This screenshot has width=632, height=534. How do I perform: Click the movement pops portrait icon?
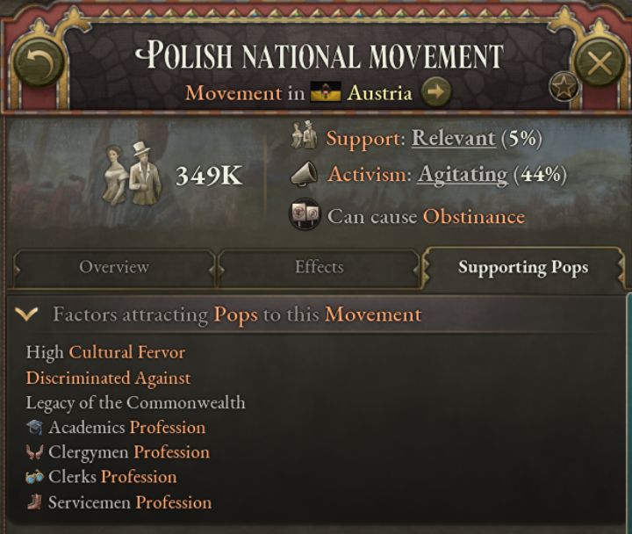pos(133,175)
